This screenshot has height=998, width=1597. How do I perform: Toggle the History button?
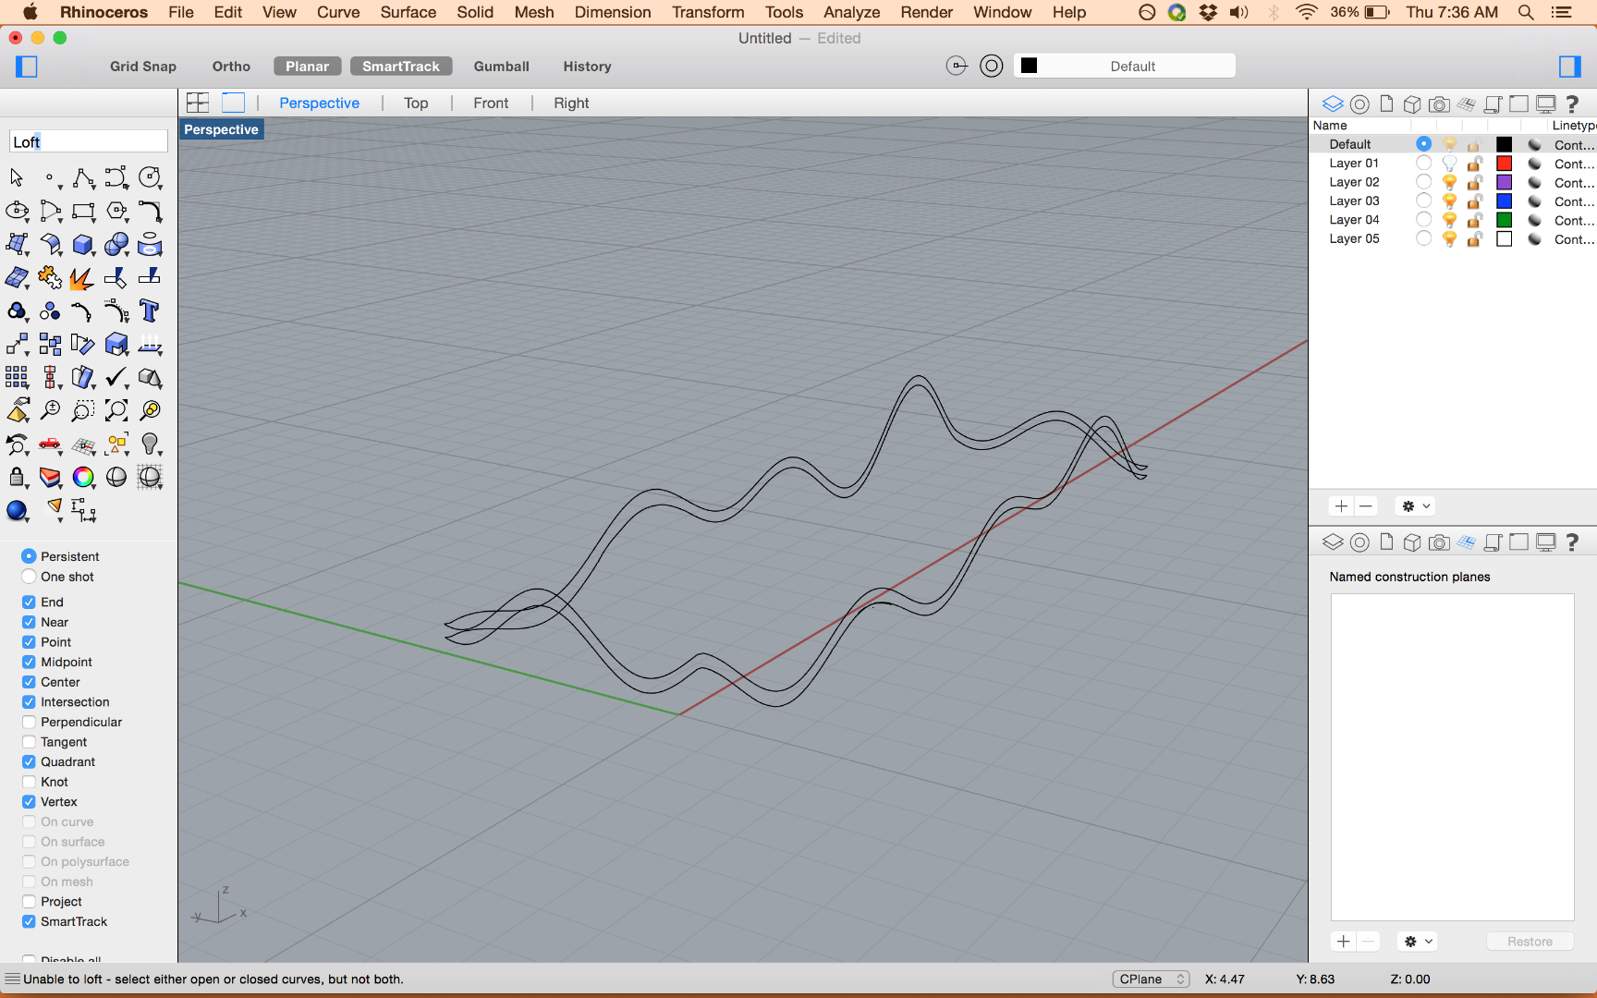[588, 67]
